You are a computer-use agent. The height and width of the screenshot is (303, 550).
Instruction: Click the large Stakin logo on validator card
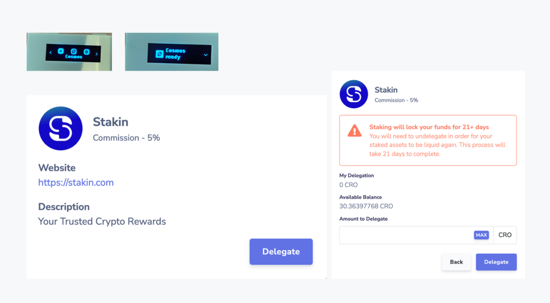pos(60,129)
